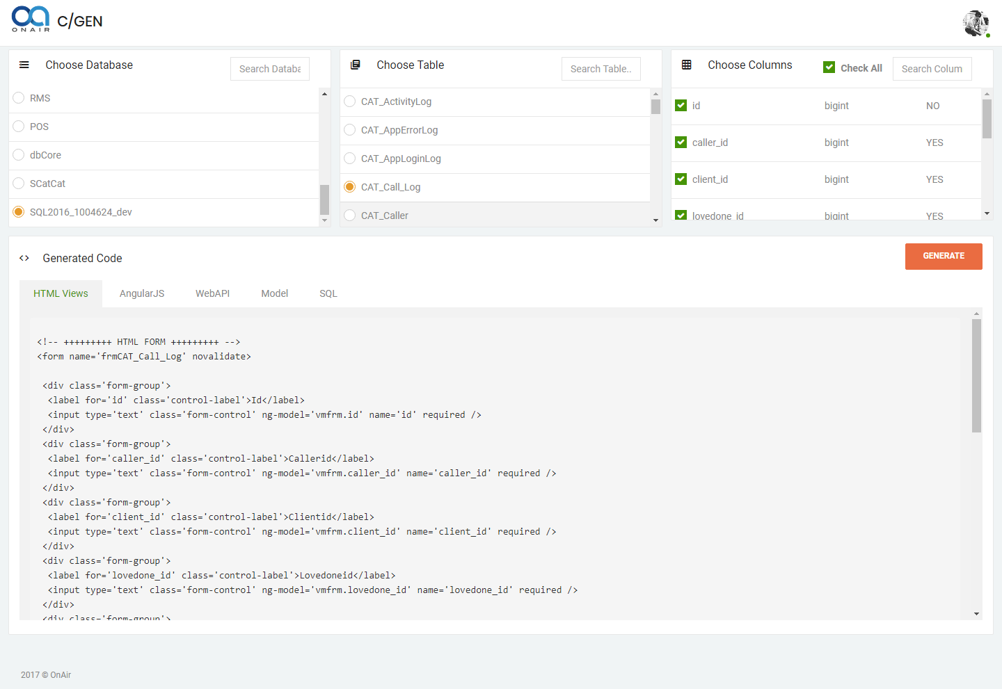Switch to the HTML Views tab
The image size is (1002, 689).
(x=61, y=293)
